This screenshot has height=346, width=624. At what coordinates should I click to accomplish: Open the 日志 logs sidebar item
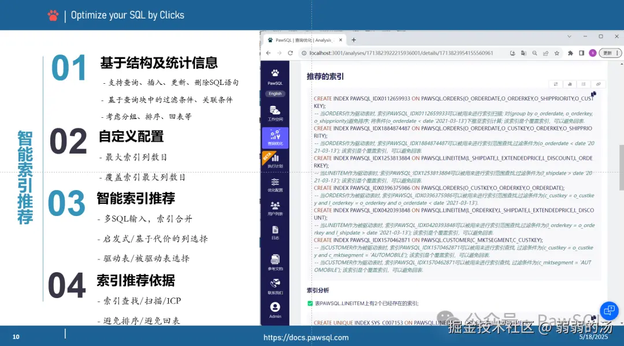pyautogui.click(x=275, y=233)
